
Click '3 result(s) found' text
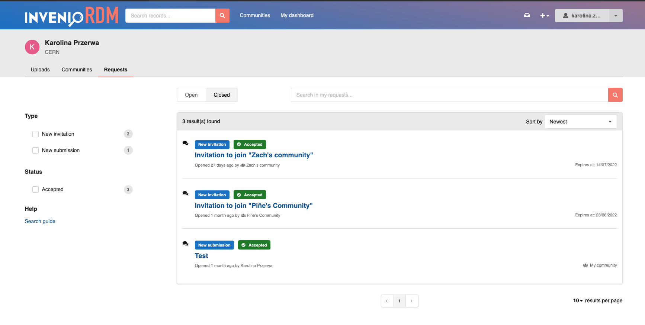click(201, 121)
